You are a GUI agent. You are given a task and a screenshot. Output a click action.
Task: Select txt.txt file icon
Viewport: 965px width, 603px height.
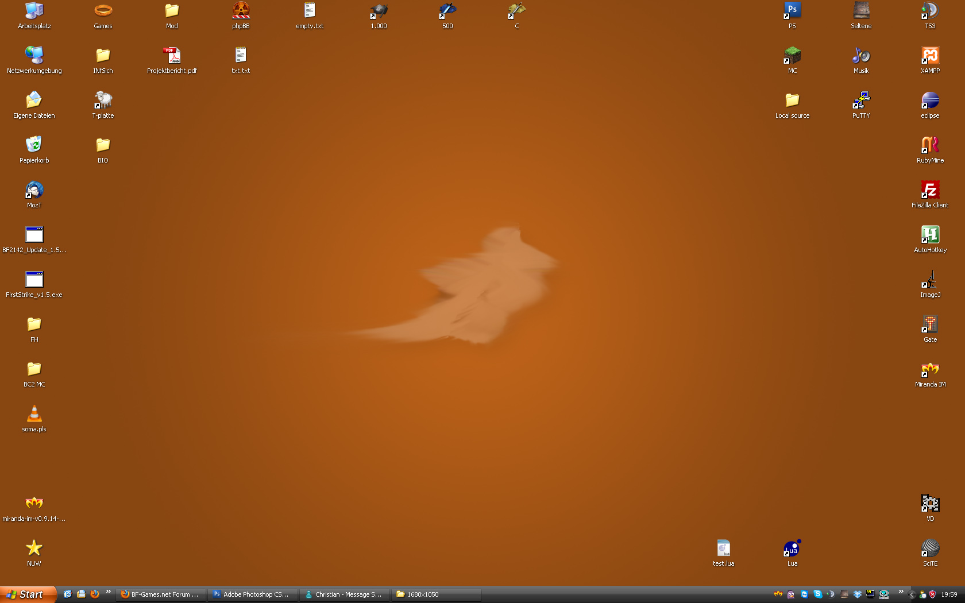(x=241, y=60)
